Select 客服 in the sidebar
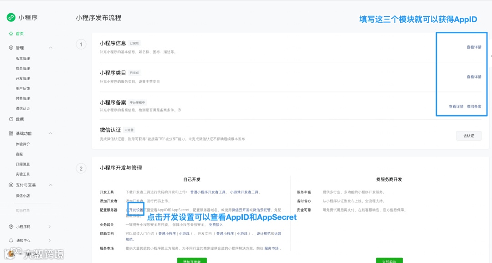This screenshot has height=263, width=492. [x=19, y=154]
